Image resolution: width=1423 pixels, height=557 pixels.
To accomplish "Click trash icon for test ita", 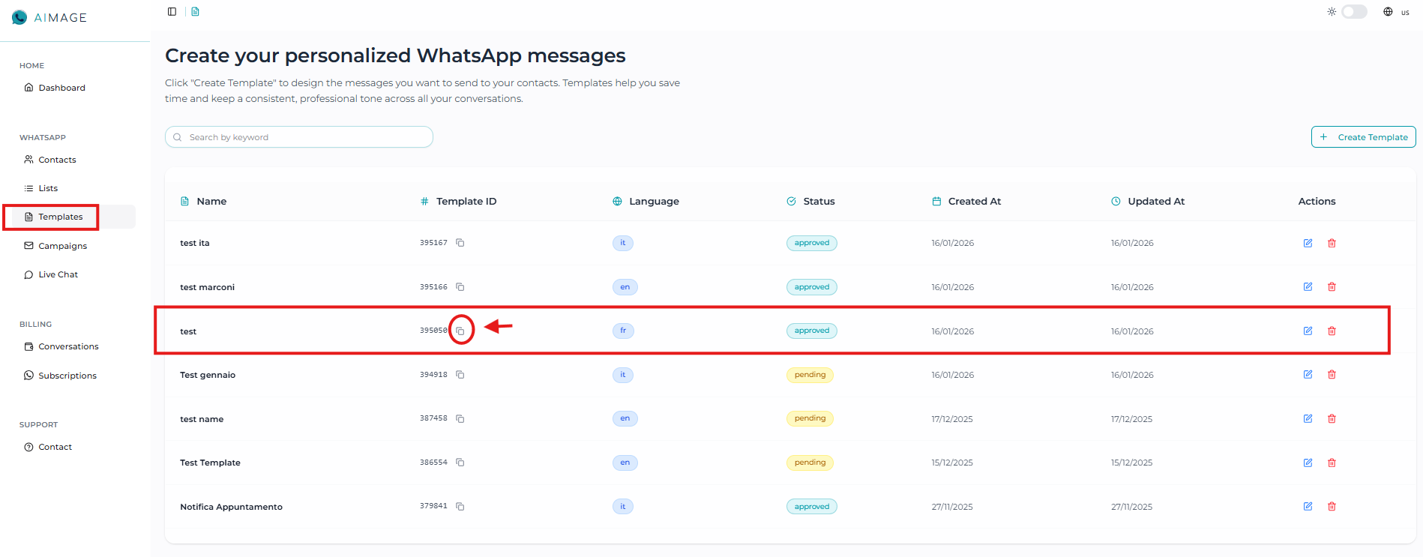I will click(x=1332, y=243).
